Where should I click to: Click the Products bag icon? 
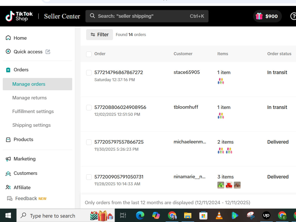pos(8,139)
